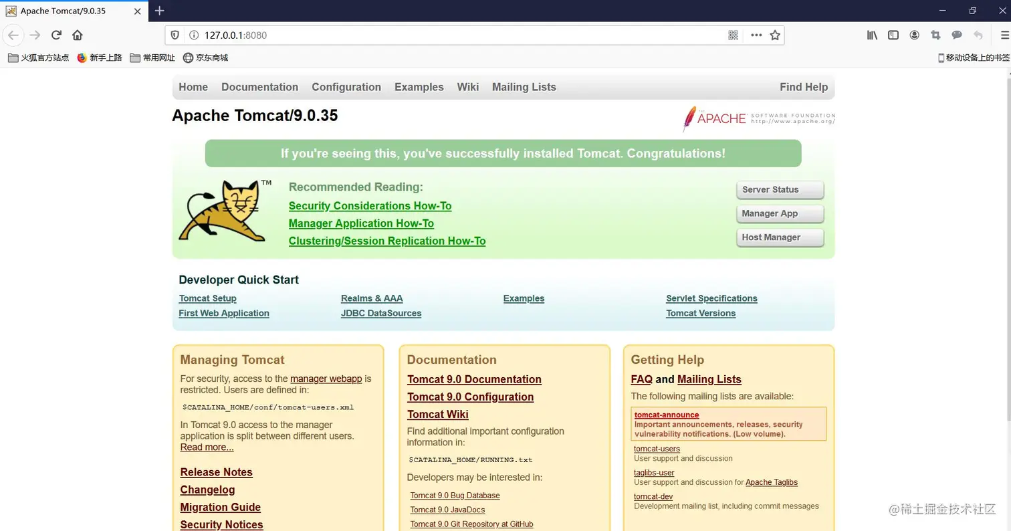Open the FAQ link in Getting Help
1011x531 pixels.
tap(641, 379)
